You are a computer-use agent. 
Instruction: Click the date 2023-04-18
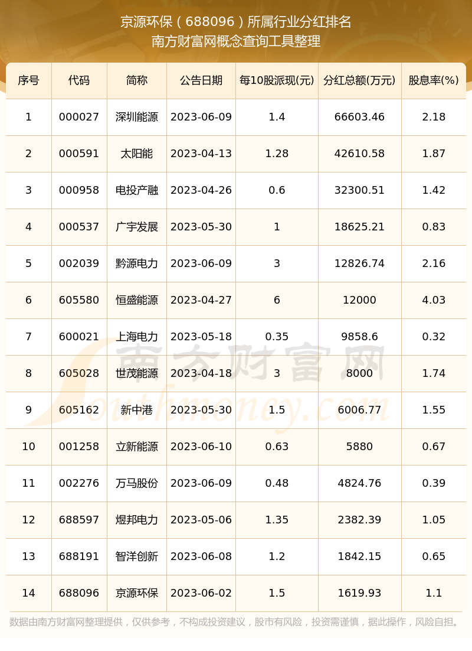201,373
